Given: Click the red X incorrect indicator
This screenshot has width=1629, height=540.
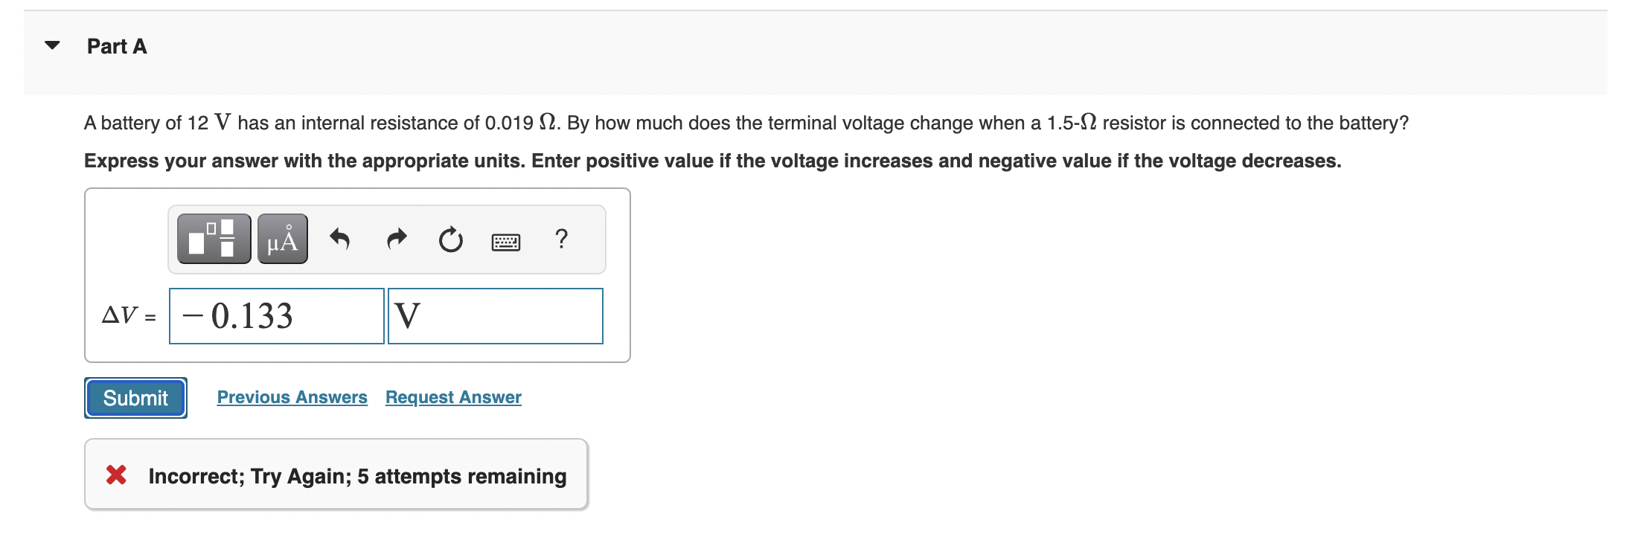Looking at the screenshot, I should coord(117,475).
